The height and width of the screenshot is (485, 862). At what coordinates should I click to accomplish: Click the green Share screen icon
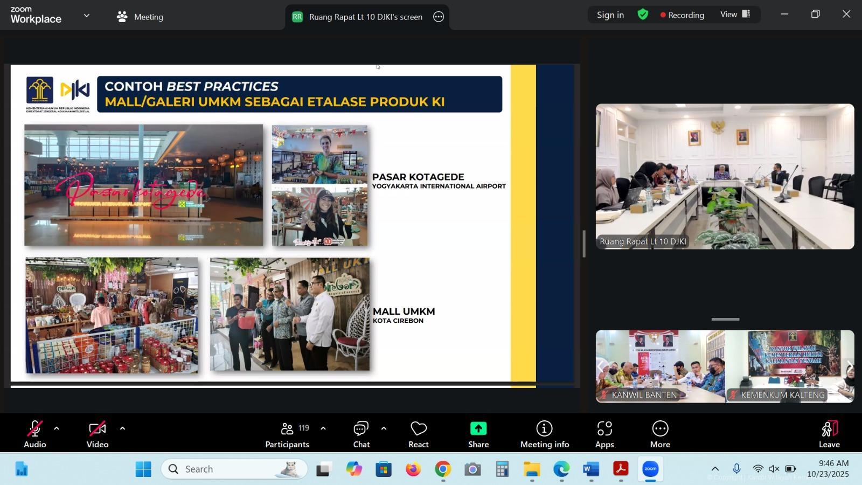pyautogui.click(x=478, y=429)
